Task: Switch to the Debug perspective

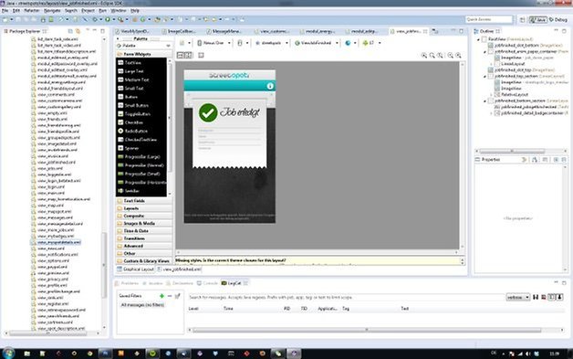Action: 558,20
